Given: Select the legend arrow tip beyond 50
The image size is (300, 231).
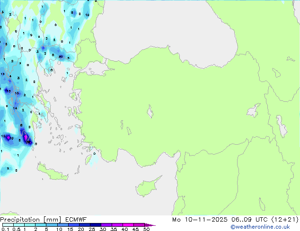Looking at the screenshot, I should pos(150,225).
